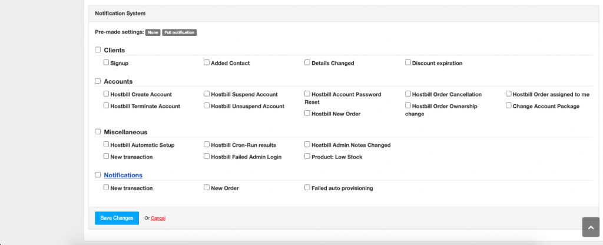Check Hostbill Create Account

point(106,94)
